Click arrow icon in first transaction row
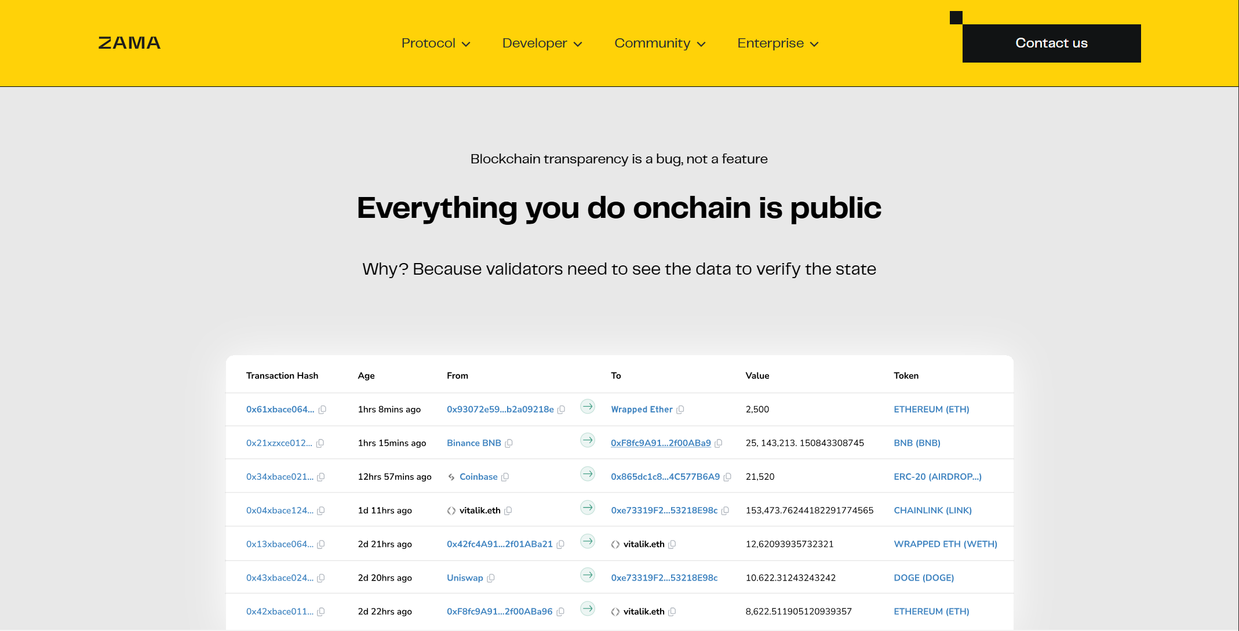 click(x=588, y=406)
